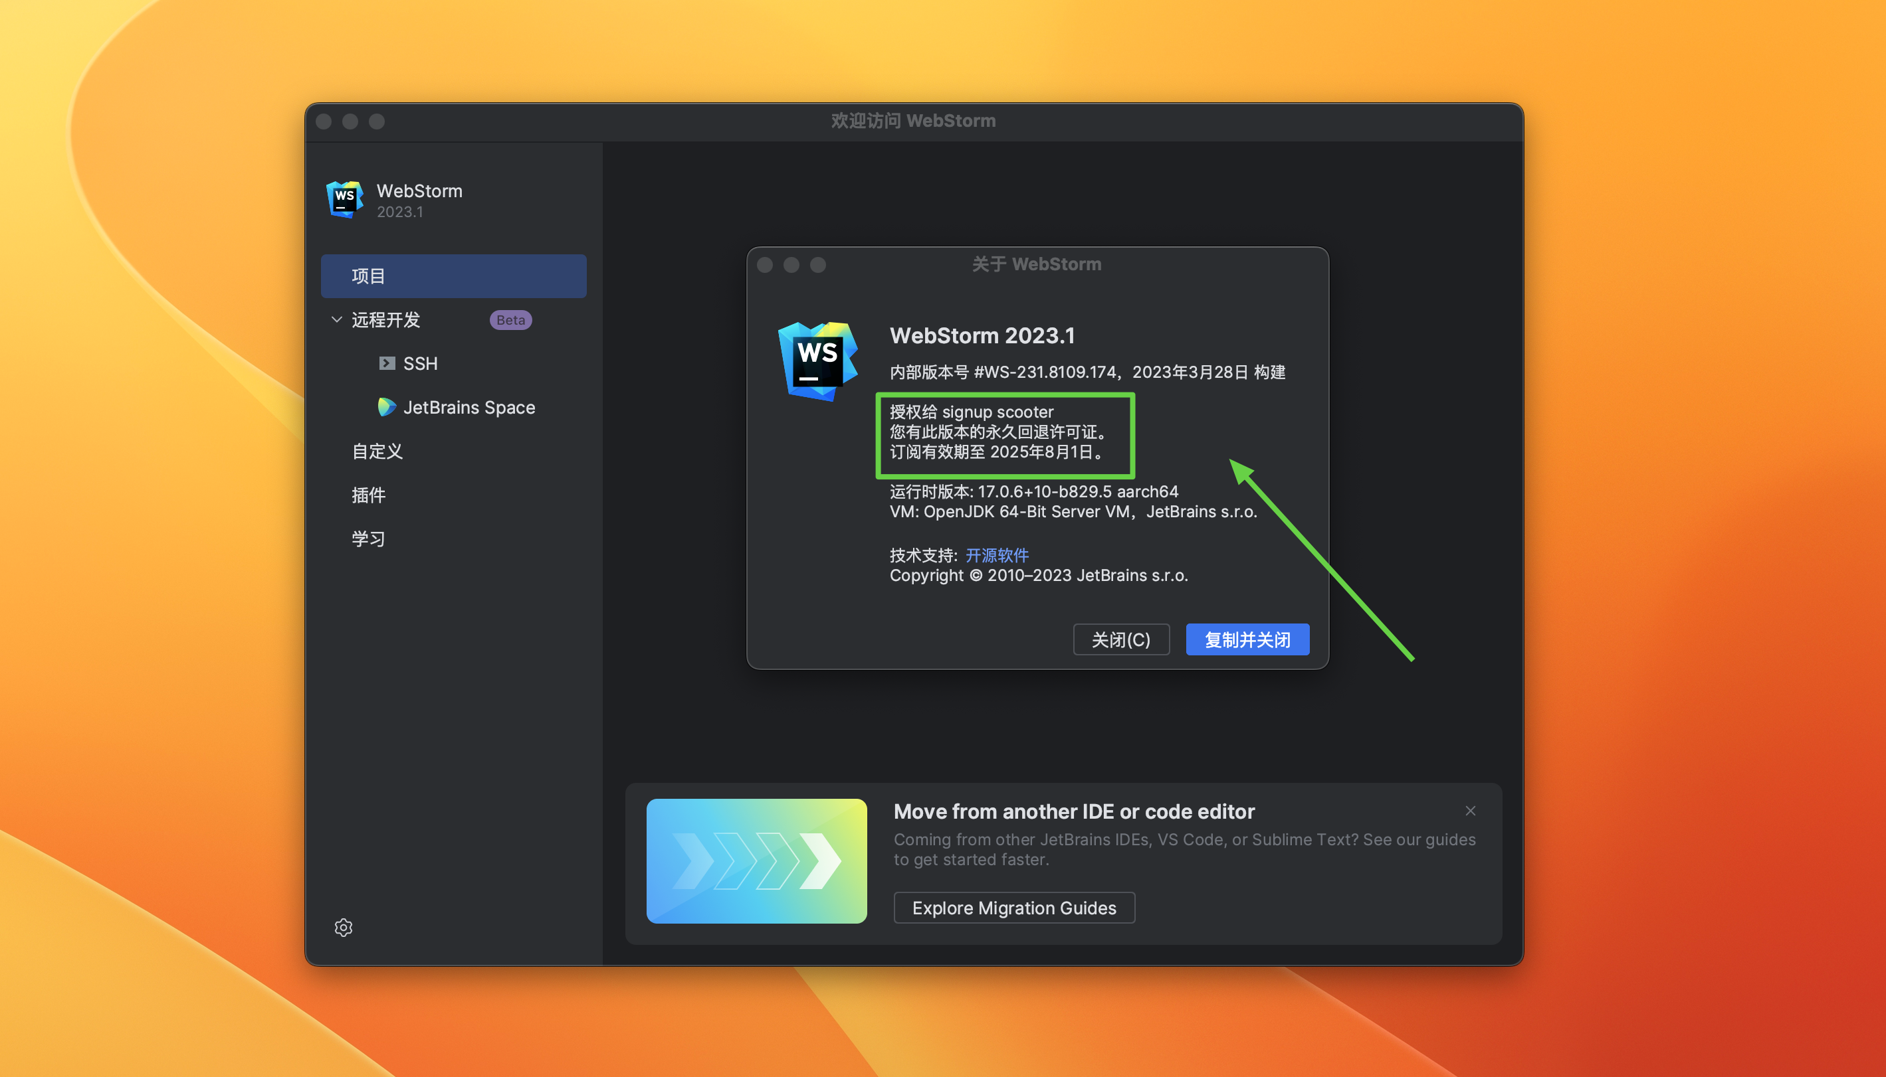1886x1077 pixels.
Task: Click the SSH terminal icon
Action: [x=387, y=363]
